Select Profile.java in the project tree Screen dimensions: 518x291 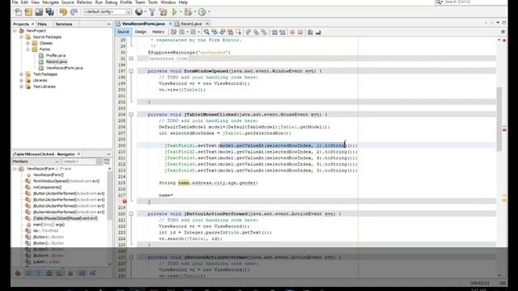[x=56, y=56]
